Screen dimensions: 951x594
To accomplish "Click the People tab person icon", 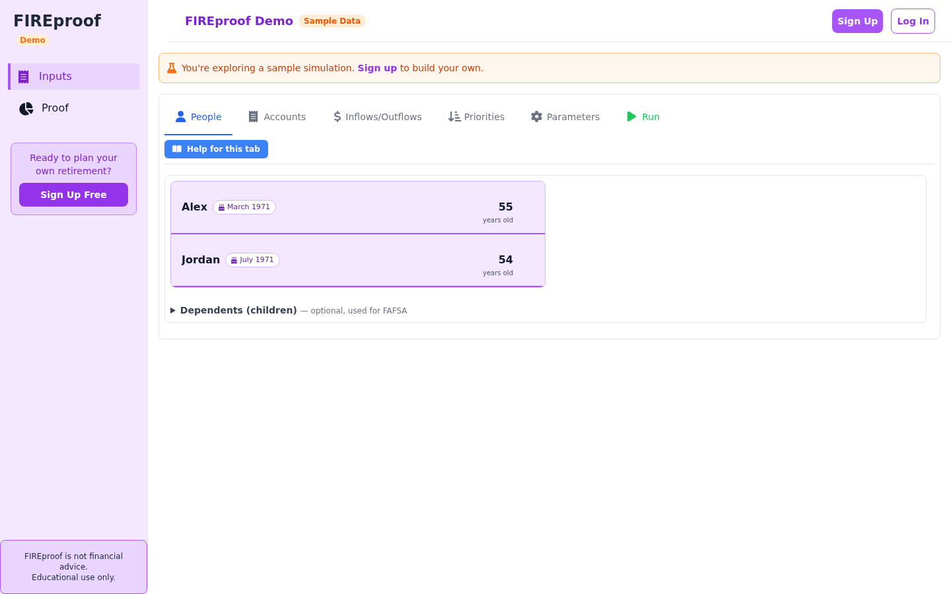I will pyautogui.click(x=180, y=117).
